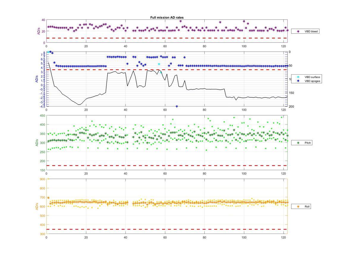Image resolution: width=357 pixels, height=263 pixels.
Task: Click the green star marker in Pitch legend
Action: 298,143
